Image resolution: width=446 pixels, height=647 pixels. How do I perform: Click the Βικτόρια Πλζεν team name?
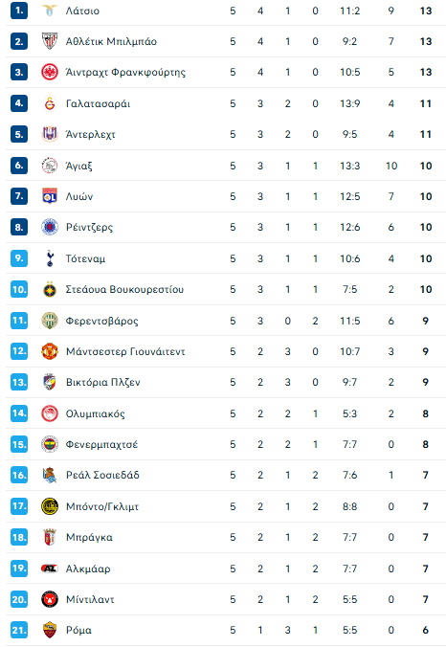103,382
